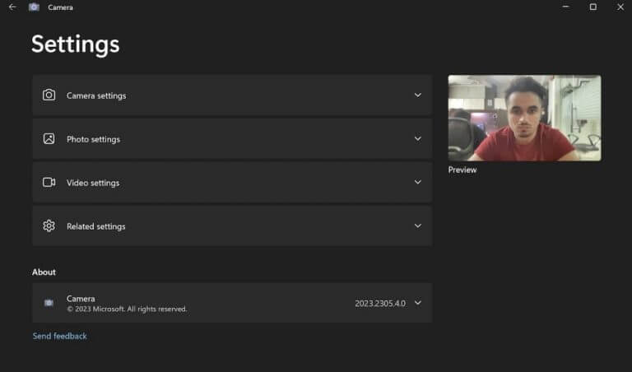Click the camera icon beside Camera settings
The image size is (632, 372).
click(x=49, y=95)
